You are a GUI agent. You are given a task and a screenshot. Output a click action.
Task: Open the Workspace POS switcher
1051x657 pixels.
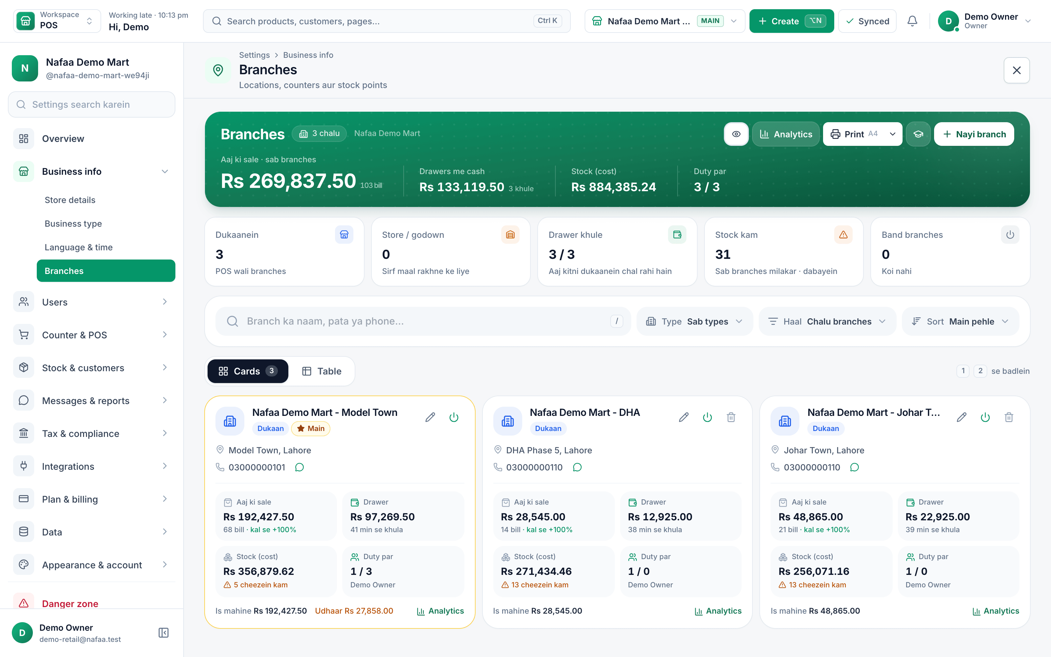[x=57, y=21]
